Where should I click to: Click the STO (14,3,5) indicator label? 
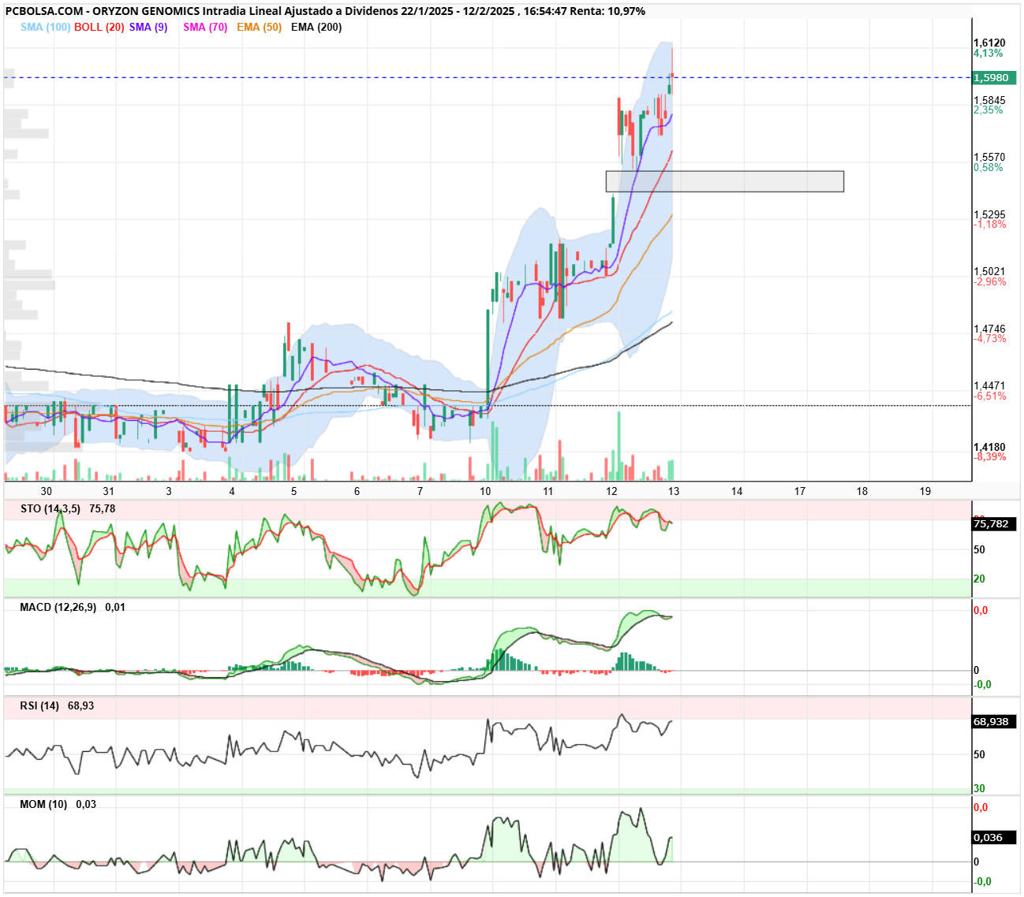[x=50, y=508]
